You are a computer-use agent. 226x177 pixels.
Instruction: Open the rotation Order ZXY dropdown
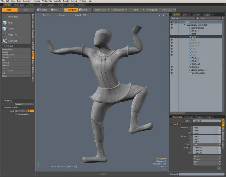click(207, 144)
